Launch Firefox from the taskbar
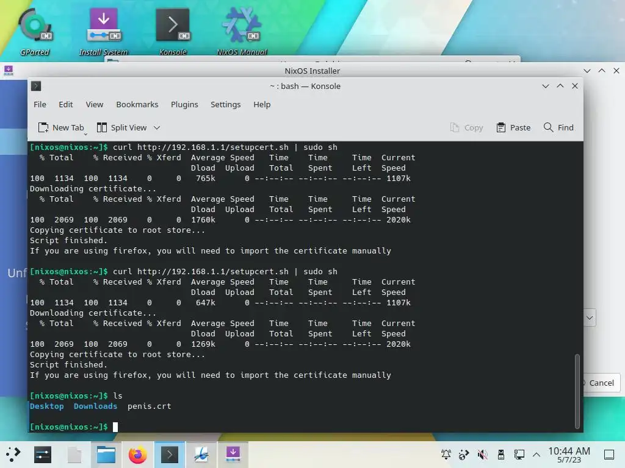 click(x=137, y=455)
